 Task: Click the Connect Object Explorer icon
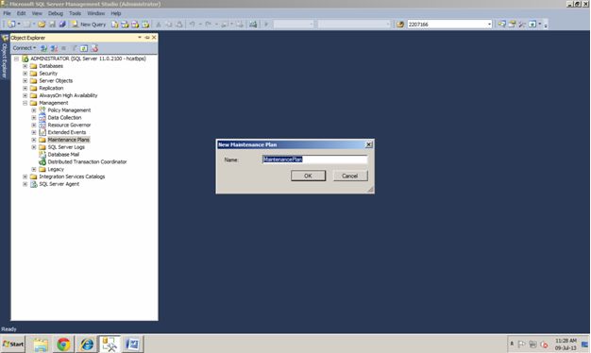(43, 48)
